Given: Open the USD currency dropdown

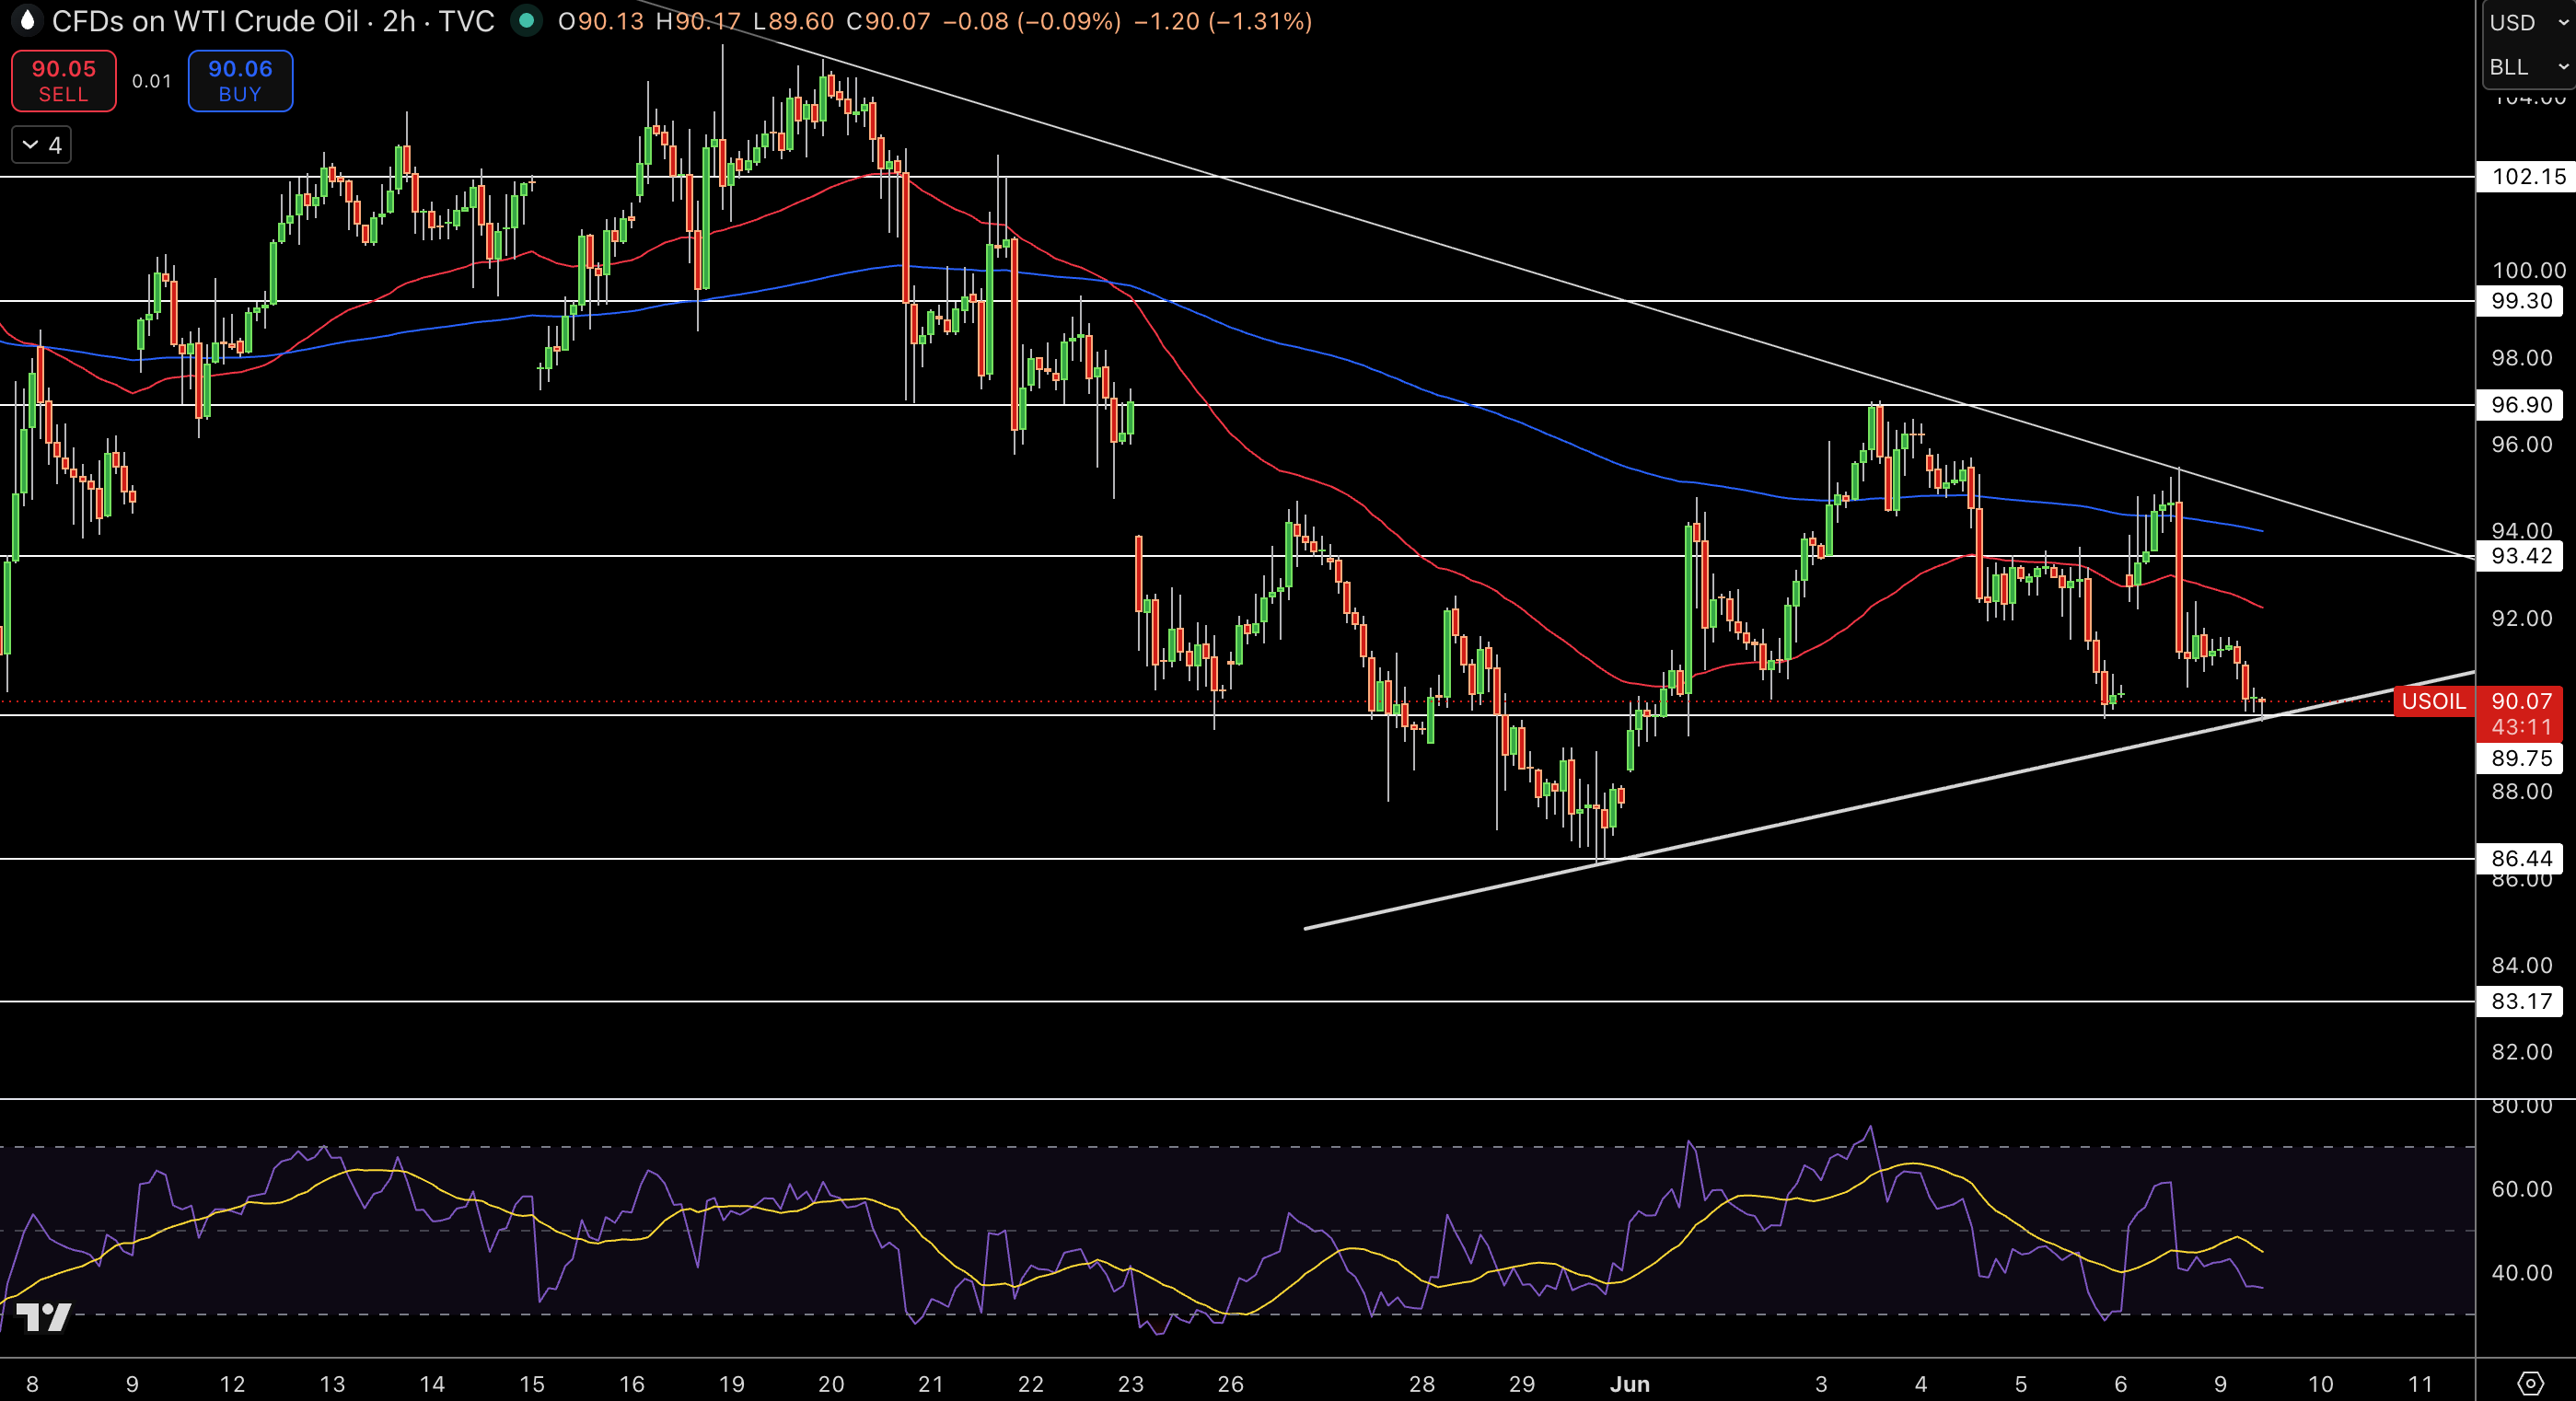Looking at the screenshot, I should click(x=2528, y=22).
